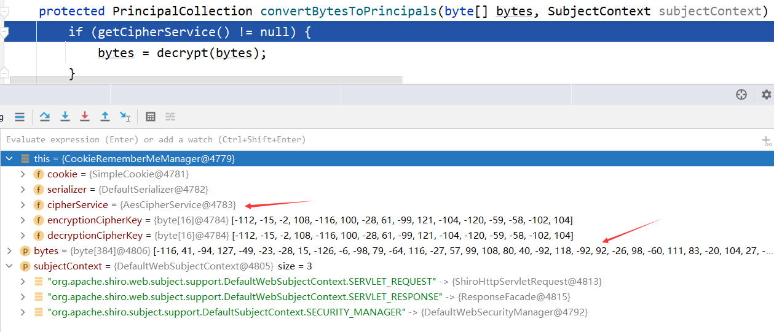Click the object icon beside 'this'
Viewport: 774px width, 332px height.
coord(25,158)
